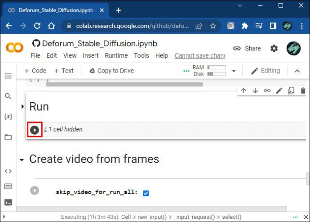Open the variables {x} panel
This screenshot has width=310, height=222.
click(8, 116)
